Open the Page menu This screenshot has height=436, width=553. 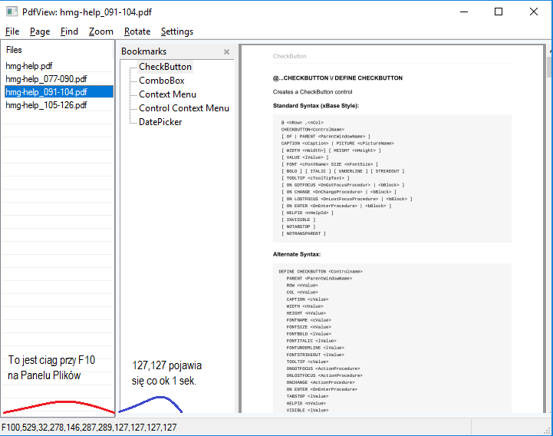pos(40,31)
